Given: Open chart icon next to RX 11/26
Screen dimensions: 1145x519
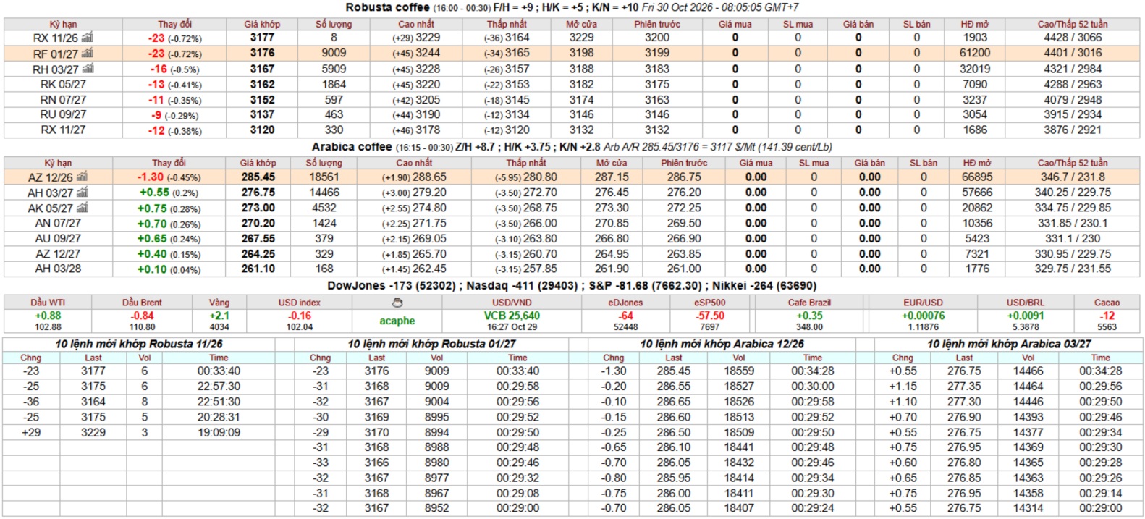Looking at the screenshot, I should [x=88, y=37].
